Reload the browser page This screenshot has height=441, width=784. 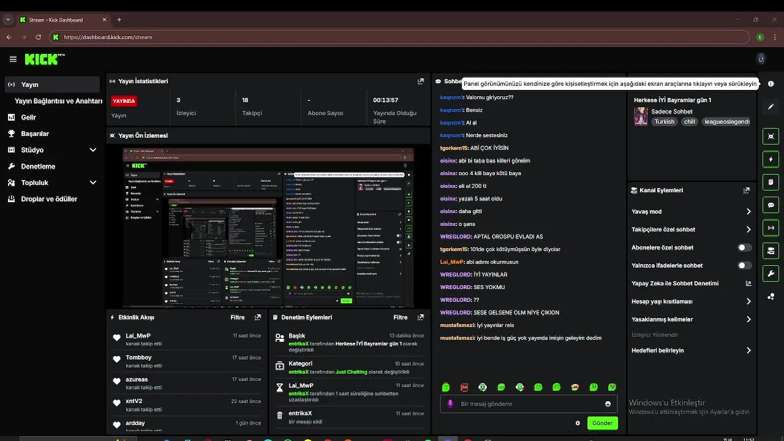click(38, 37)
